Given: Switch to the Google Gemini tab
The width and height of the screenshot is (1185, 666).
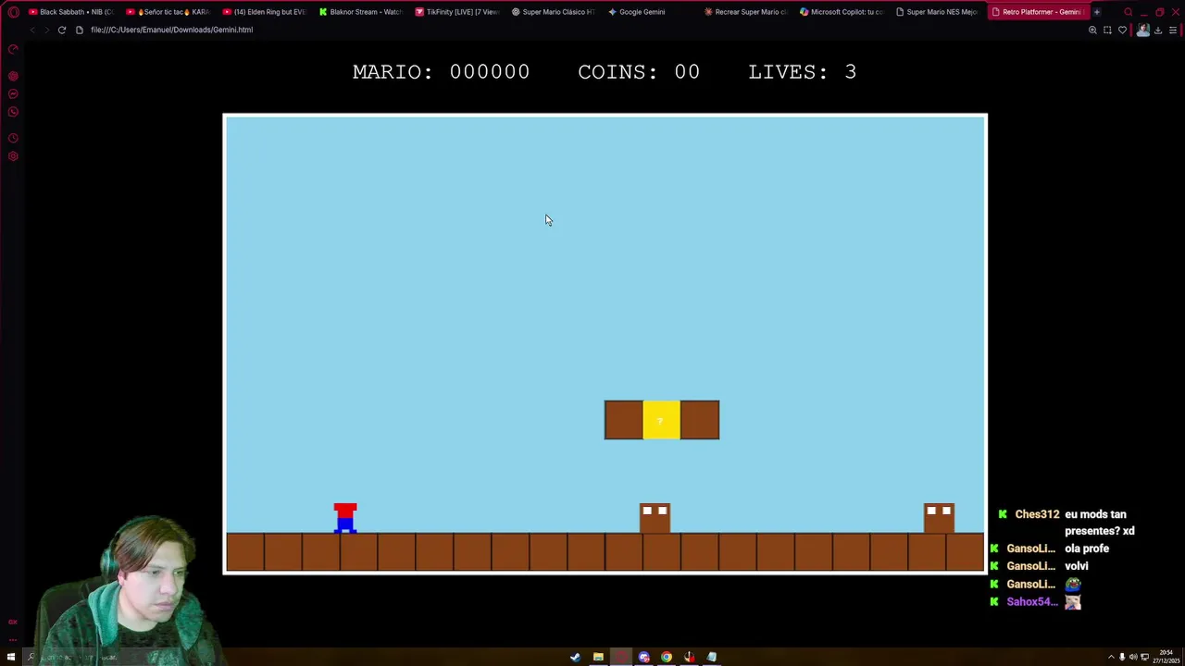Looking at the screenshot, I should pos(649,12).
